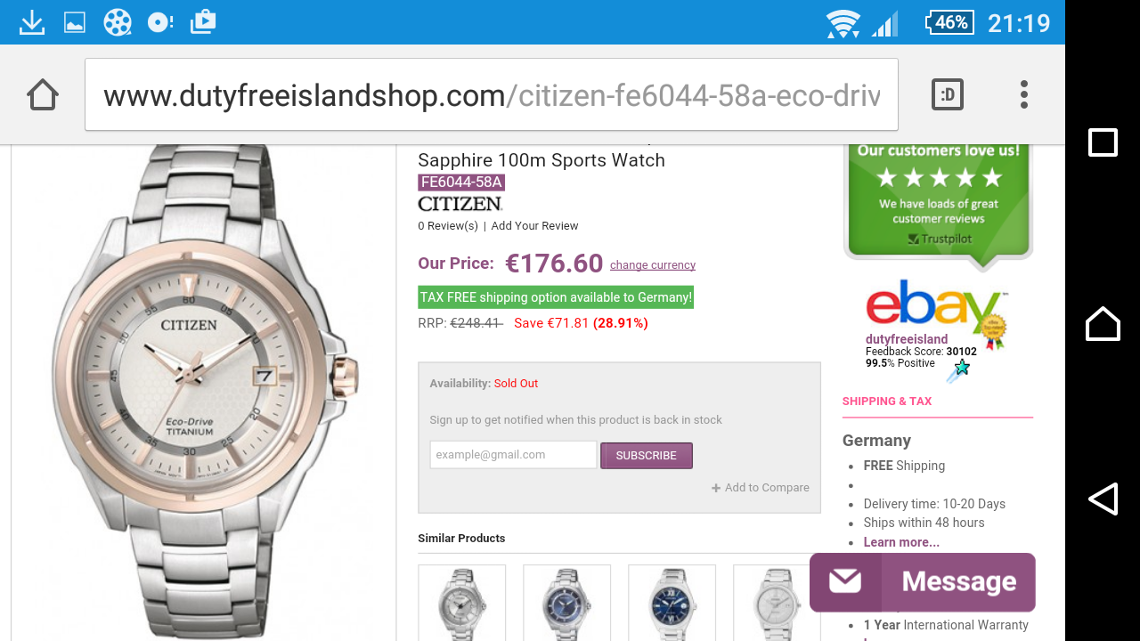Open the tab switcher icon
This screenshot has height=641, width=1140.
point(948,94)
